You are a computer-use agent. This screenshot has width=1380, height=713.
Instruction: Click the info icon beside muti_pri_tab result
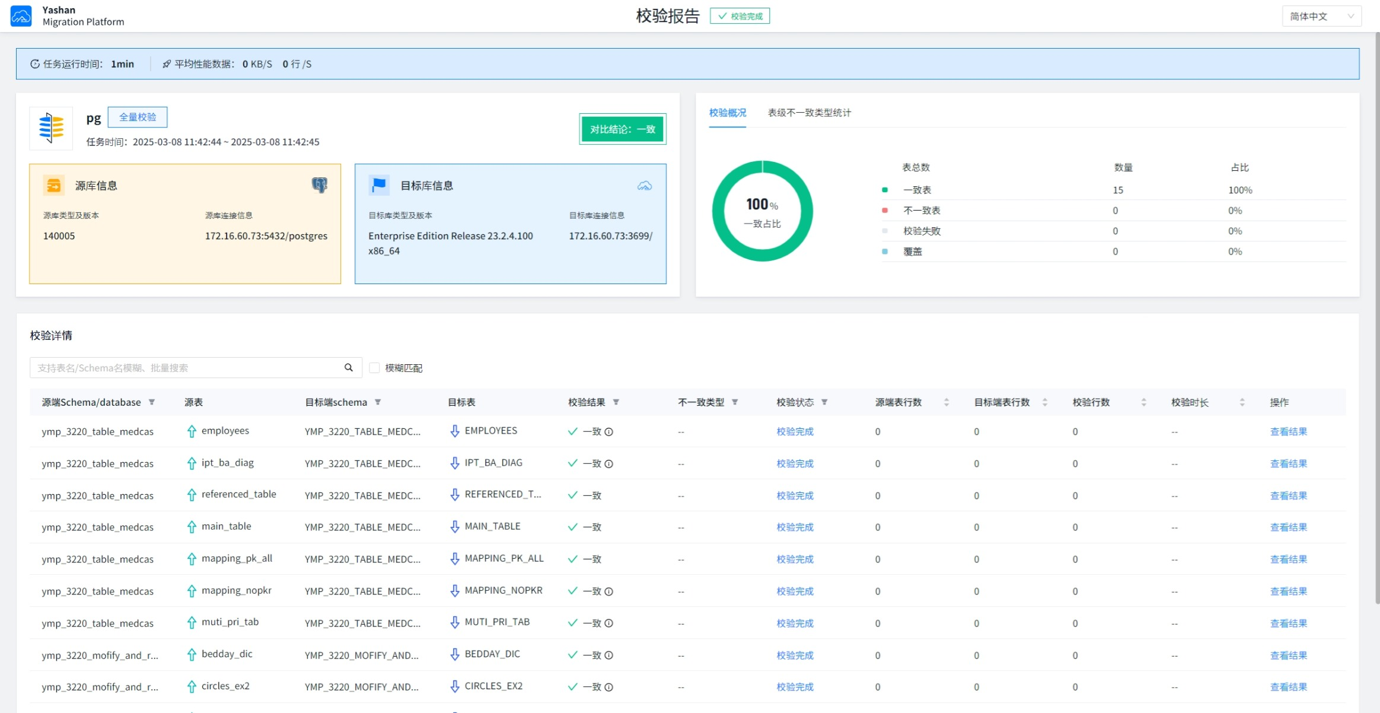click(608, 623)
